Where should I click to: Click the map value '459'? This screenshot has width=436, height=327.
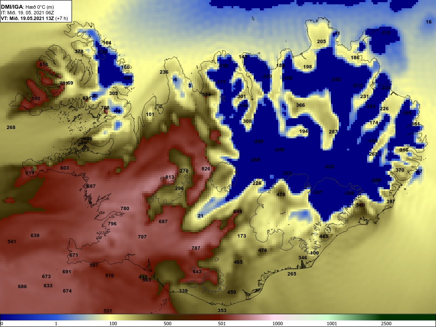[x=232, y=292]
